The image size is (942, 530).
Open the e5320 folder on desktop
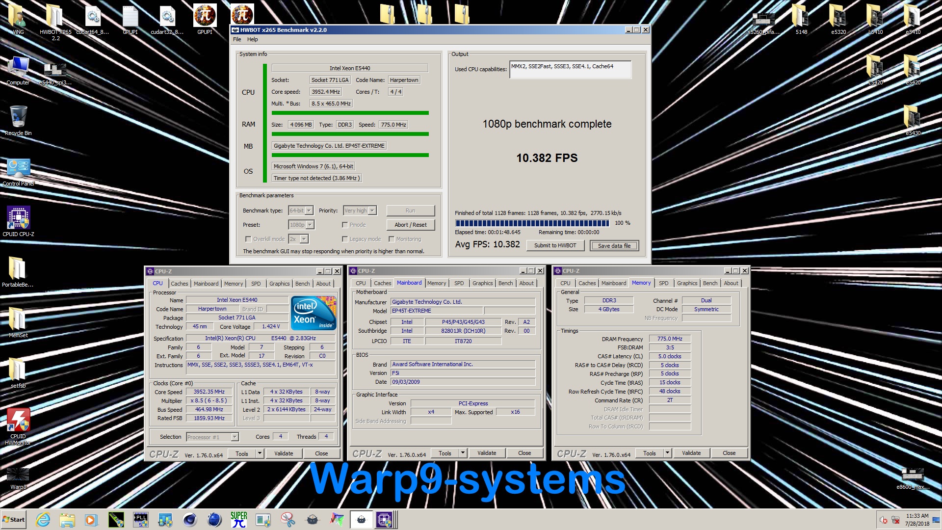pyautogui.click(x=838, y=20)
